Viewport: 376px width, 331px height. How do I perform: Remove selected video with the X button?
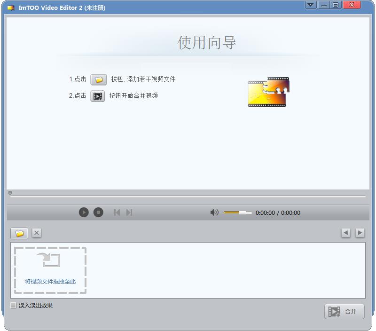(x=37, y=233)
